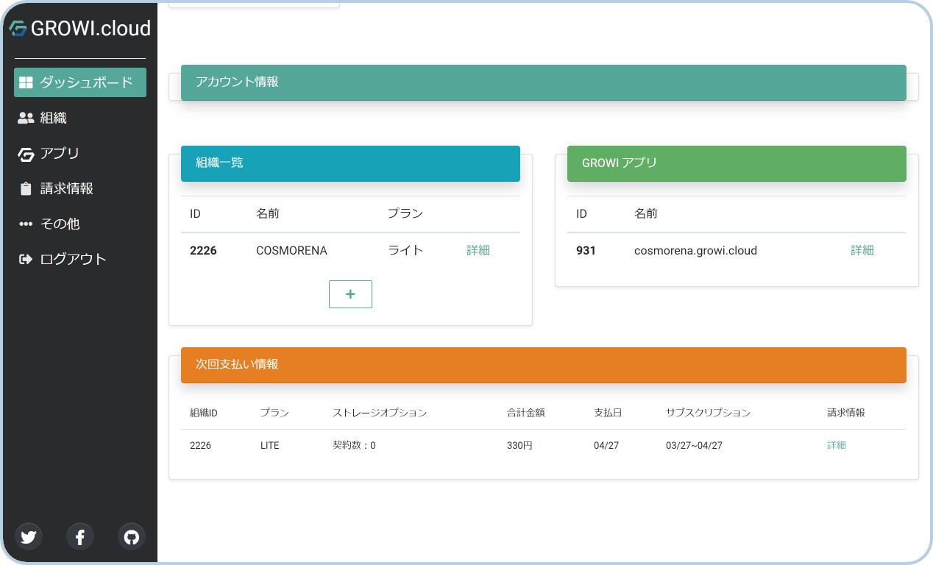Open the Facebook link icon

[80, 537]
